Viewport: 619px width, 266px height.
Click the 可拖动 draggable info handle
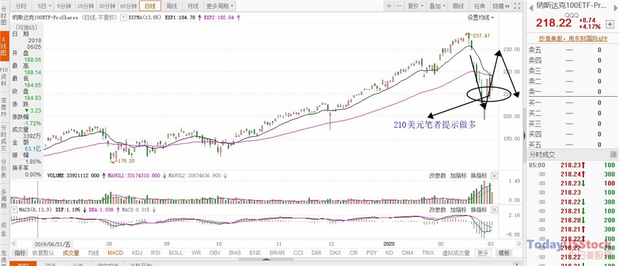point(26,27)
